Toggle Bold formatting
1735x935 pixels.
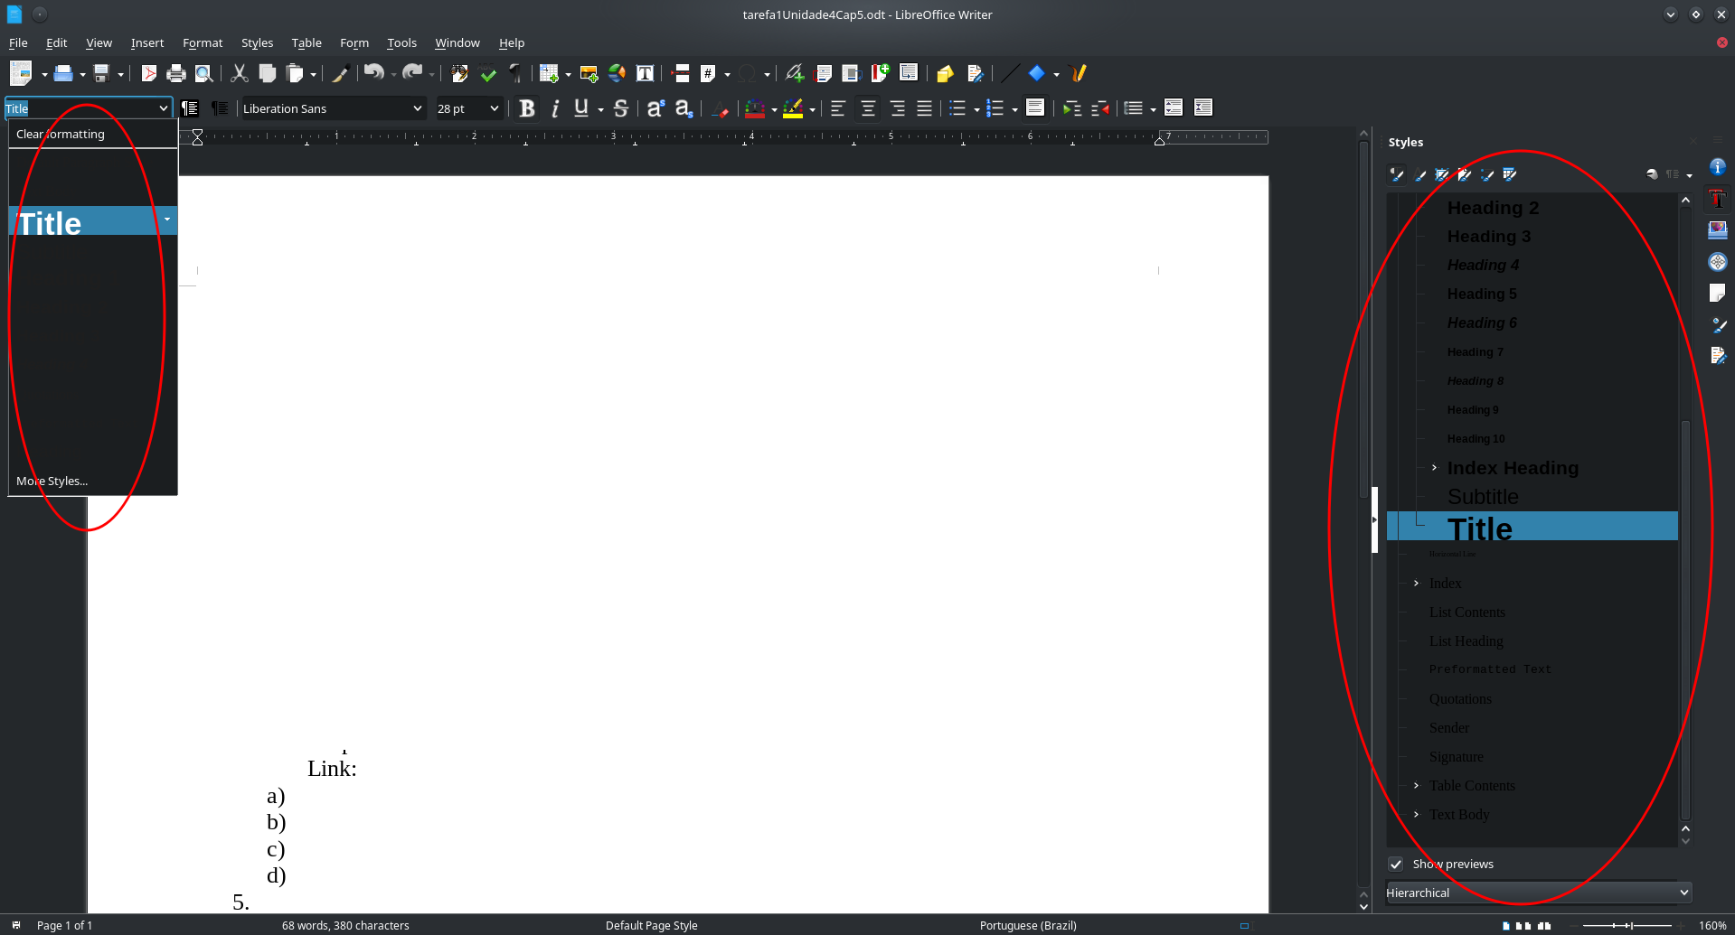(x=527, y=108)
